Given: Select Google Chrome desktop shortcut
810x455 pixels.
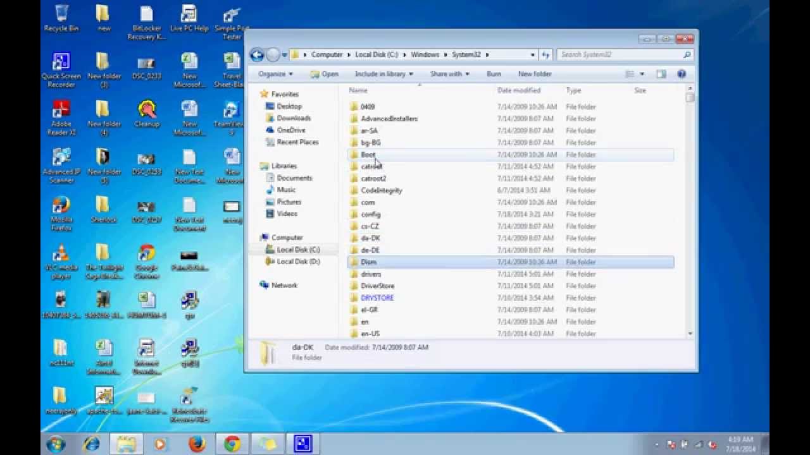Looking at the screenshot, I should click(x=147, y=262).
